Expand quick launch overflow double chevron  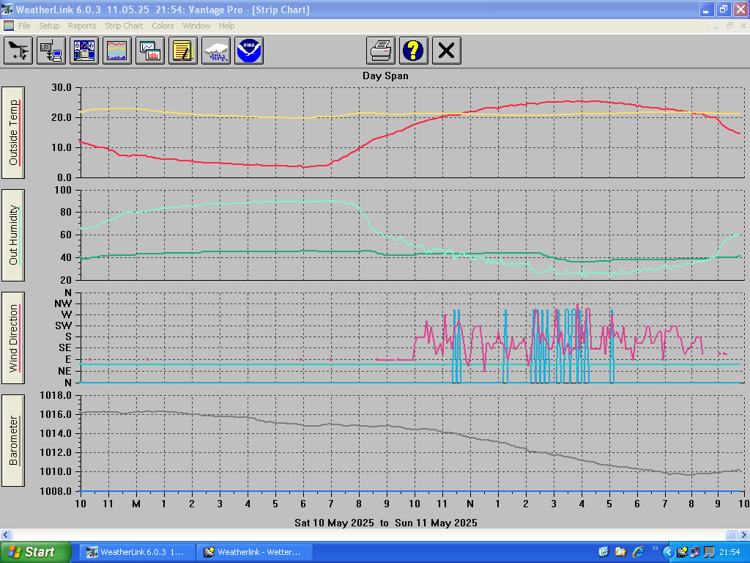(x=656, y=548)
